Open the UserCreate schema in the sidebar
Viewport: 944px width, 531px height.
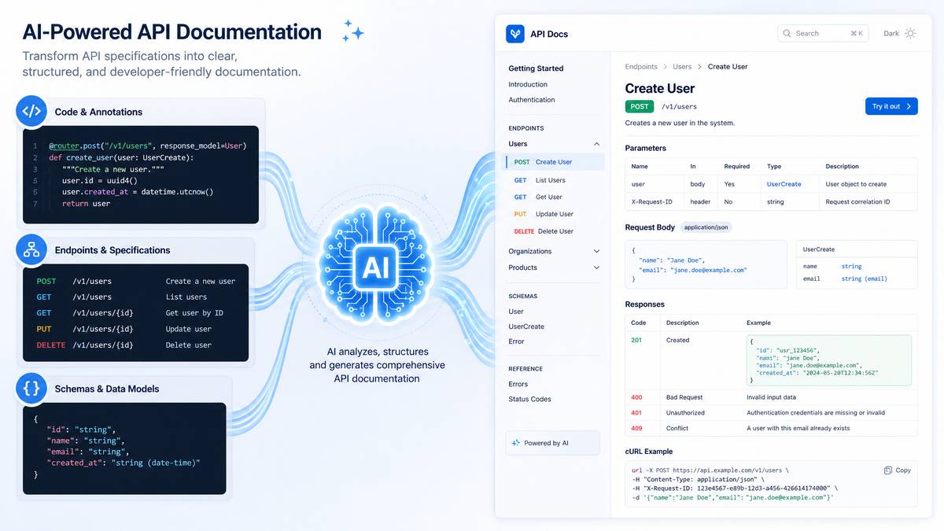pyautogui.click(x=526, y=326)
